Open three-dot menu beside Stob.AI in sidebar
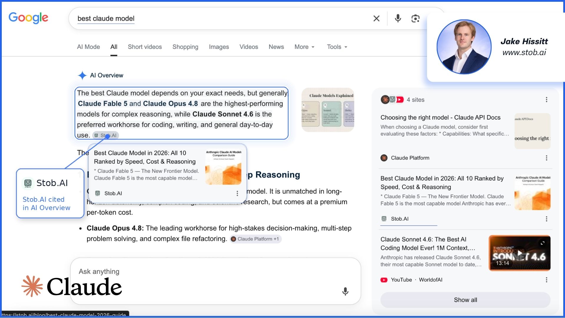The width and height of the screenshot is (565, 318). pos(546,219)
